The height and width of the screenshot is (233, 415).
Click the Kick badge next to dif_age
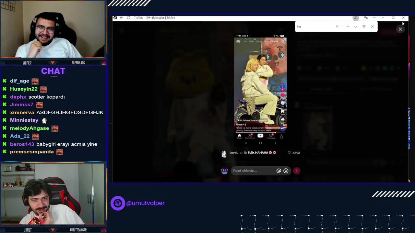coord(5,81)
